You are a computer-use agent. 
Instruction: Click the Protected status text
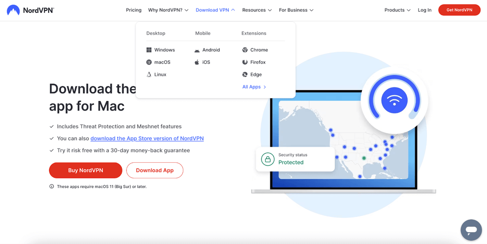(291, 162)
